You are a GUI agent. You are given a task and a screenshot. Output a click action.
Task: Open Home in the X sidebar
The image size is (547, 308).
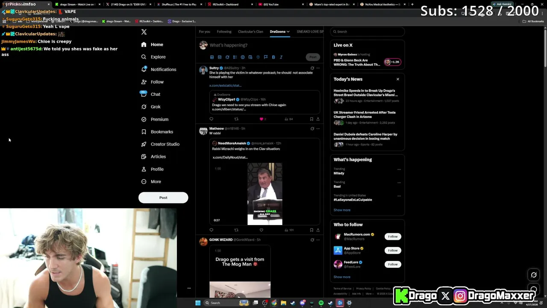tap(152, 44)
